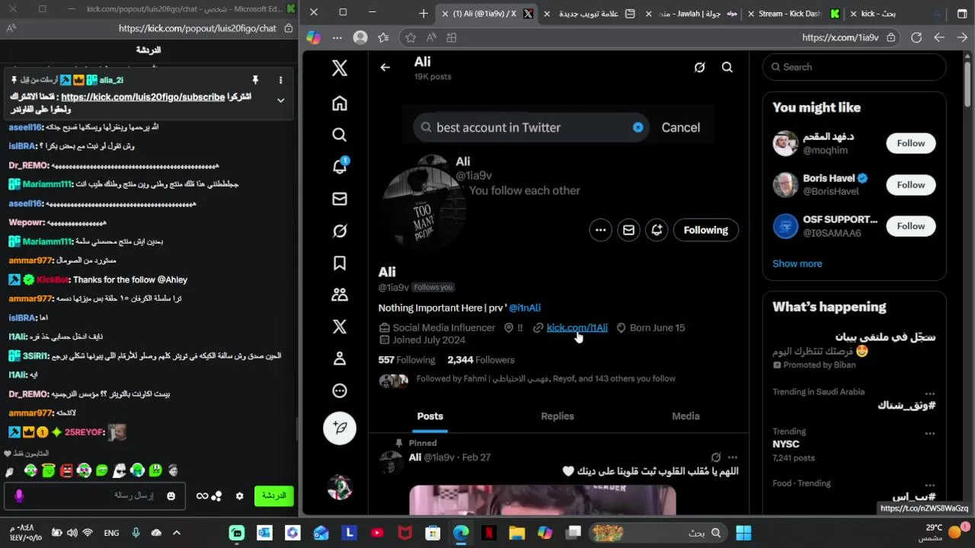Open browser settings ellipsis menu
Image resolution: width=975 pixels, height=548 pixels.
(x=337, y=37)
